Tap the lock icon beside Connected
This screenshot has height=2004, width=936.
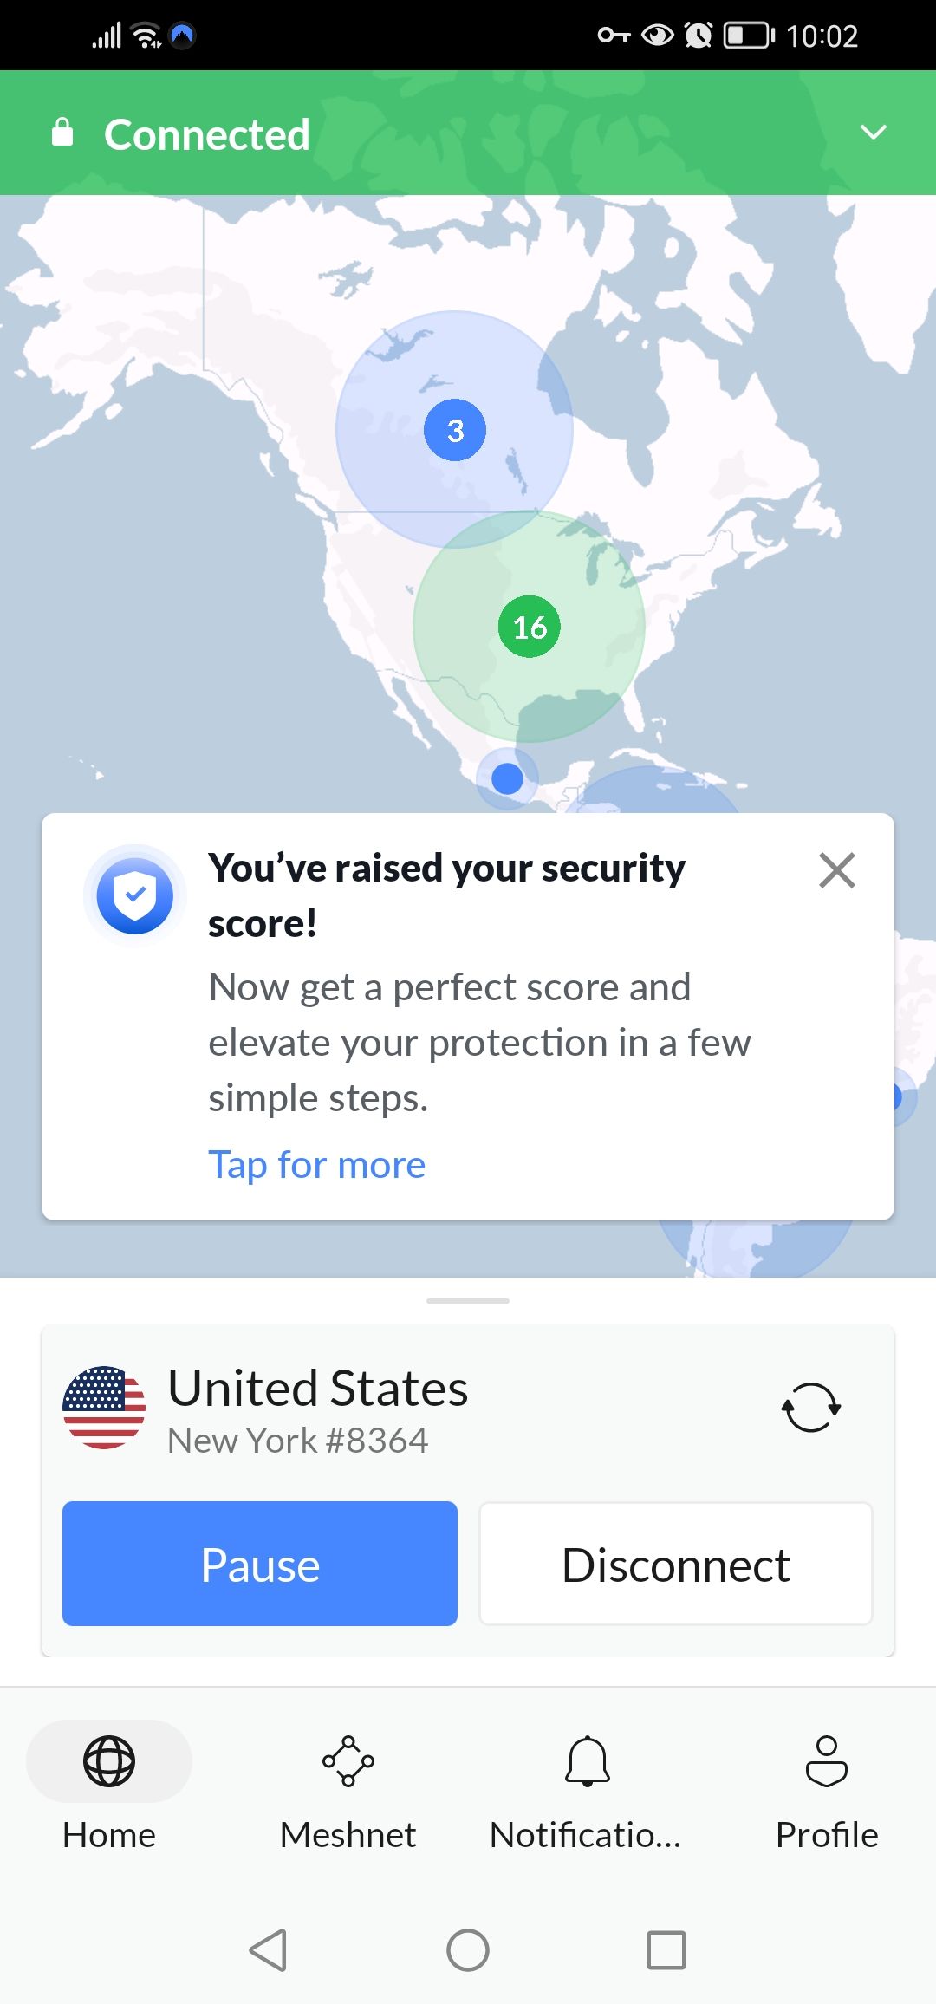tap(62, 132)
